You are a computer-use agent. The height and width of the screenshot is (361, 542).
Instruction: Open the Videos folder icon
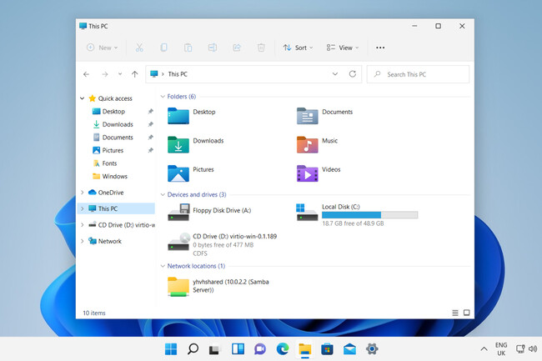[308, 173]
